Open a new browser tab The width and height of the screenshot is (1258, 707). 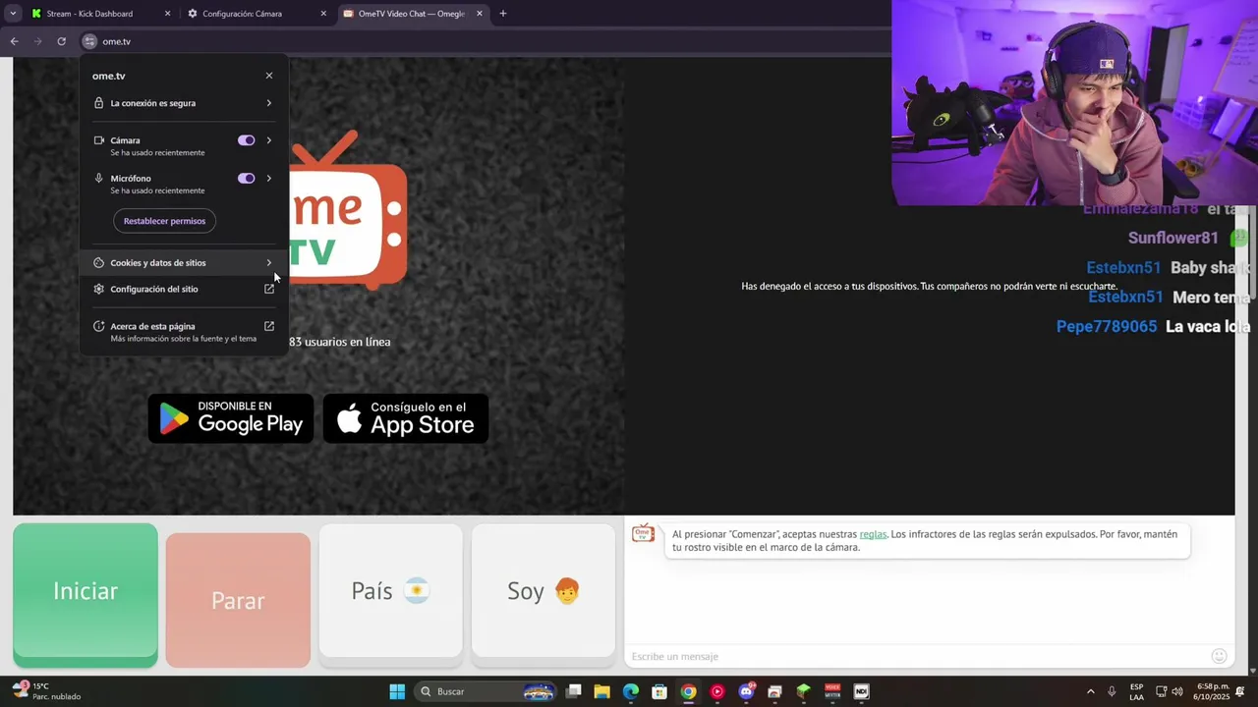pos(503,14)
